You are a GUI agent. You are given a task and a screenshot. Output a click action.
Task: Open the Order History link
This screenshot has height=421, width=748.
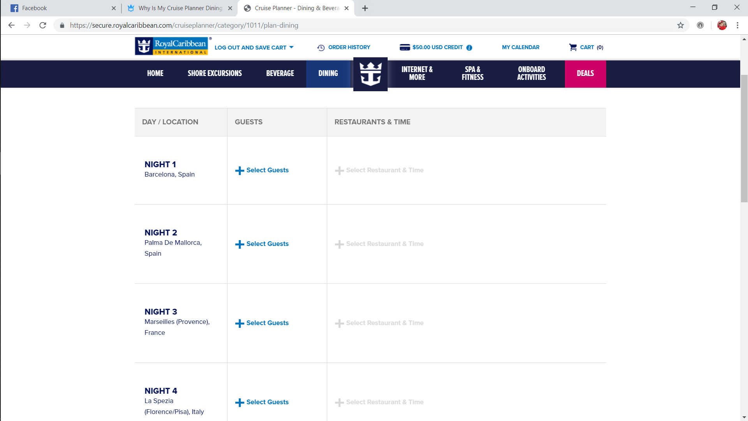[x=349, y=47]
